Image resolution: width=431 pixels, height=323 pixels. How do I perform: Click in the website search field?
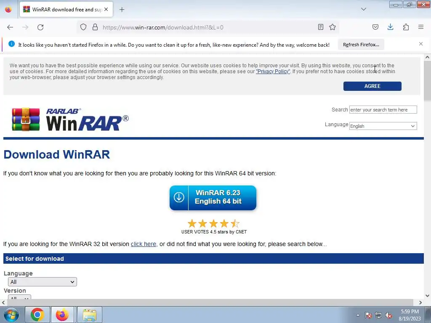point(383,110)
